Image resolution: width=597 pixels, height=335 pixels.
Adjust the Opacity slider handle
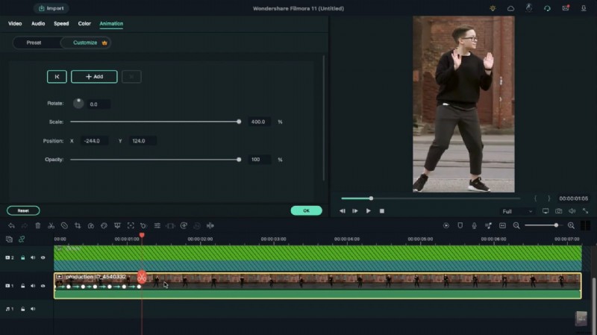tap(239, 160)
